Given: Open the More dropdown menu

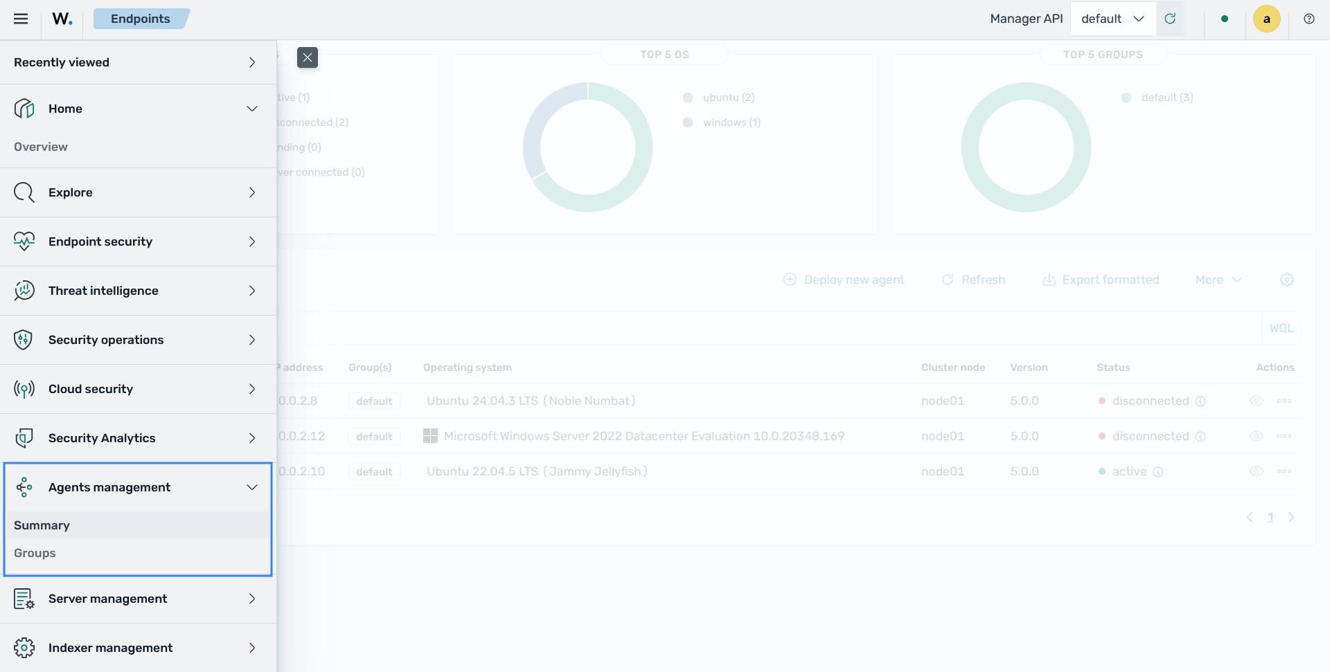Looking at the screenshot, I should [x=1219, y=280].
